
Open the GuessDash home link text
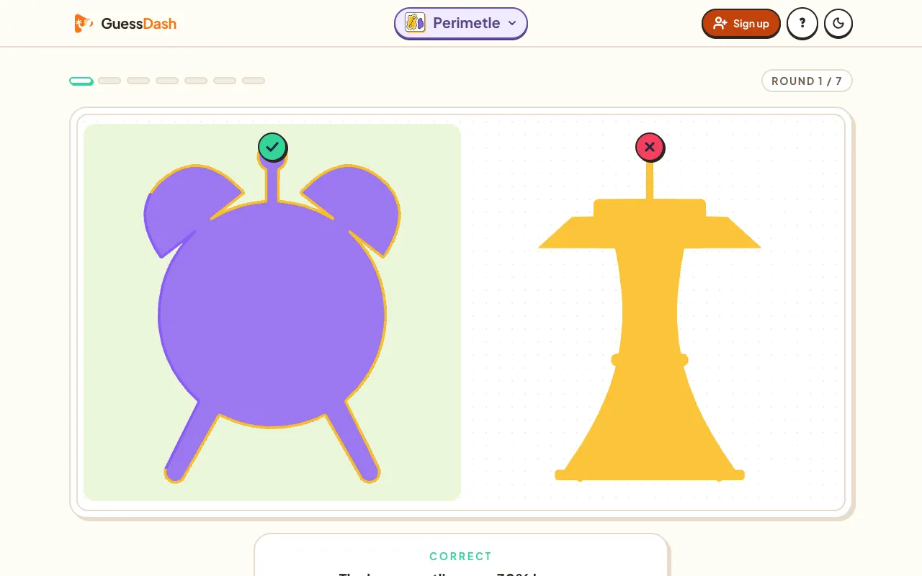coord(138,24)
